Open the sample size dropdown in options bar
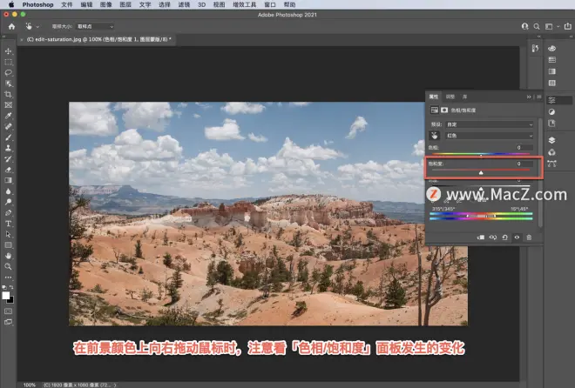Viewport: 575px width, 388px height. pyautogui.click(x=95, y=26)
